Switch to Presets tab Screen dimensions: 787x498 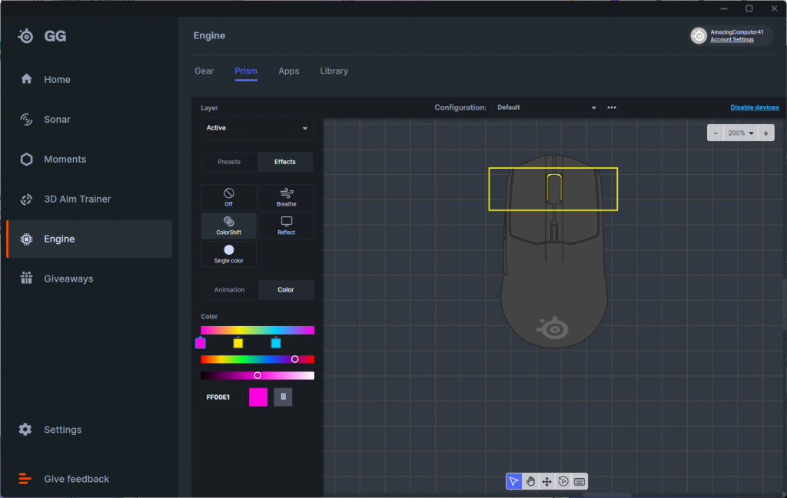pos(229,162)
